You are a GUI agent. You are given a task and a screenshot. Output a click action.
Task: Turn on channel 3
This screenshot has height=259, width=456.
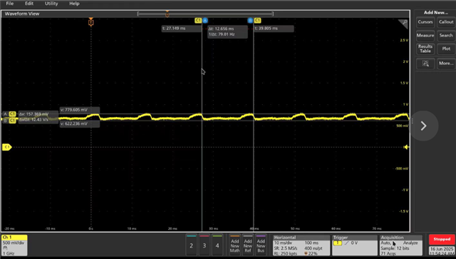(204, 245)
